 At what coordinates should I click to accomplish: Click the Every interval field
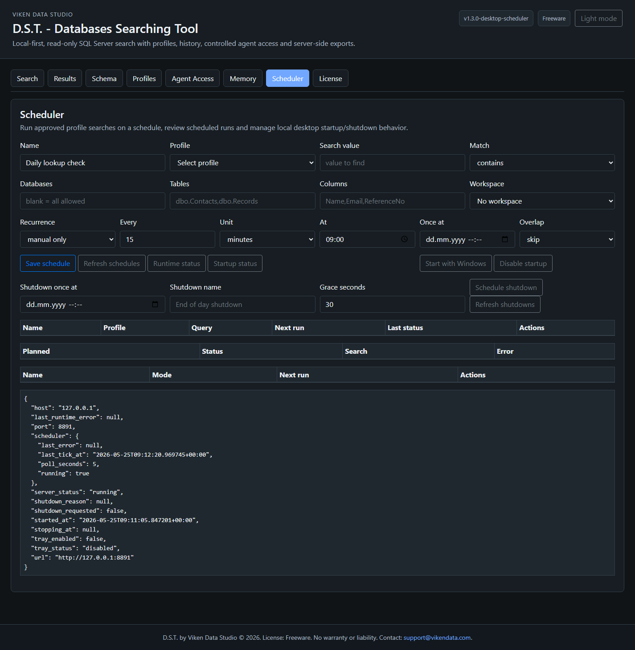pos(168,239)
